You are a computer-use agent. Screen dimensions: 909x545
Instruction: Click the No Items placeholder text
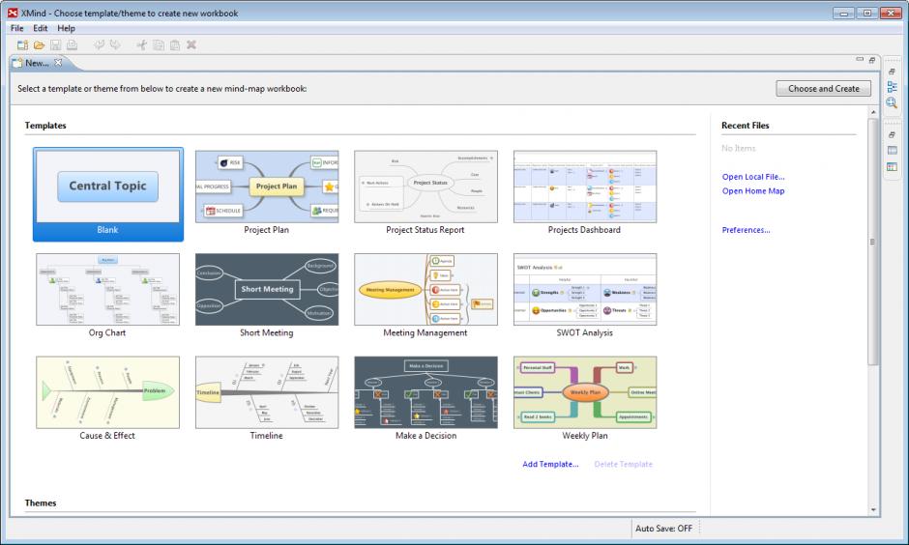(x=739, y=148)
